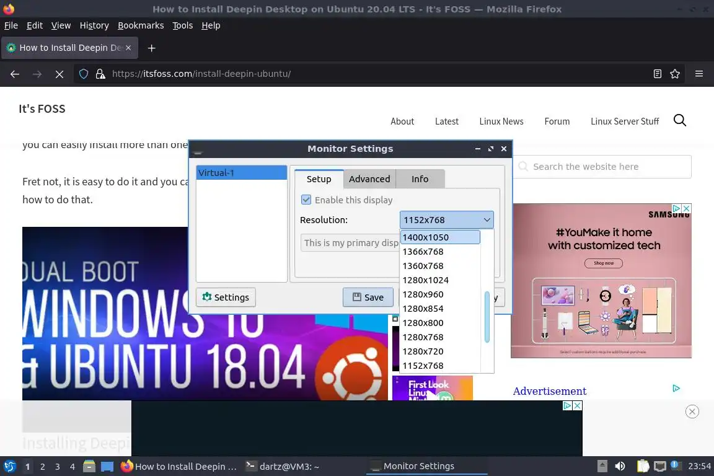
Task: Open Latest link in site navigation
Action: (447, 121)
